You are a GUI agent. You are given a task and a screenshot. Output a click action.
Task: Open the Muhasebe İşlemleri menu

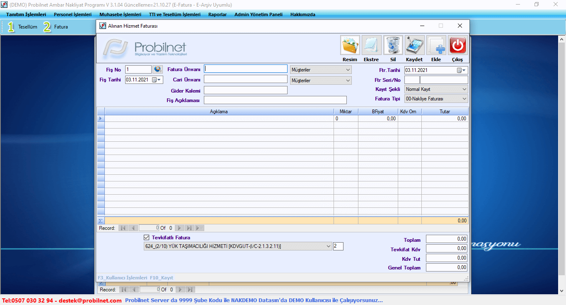pyautogui.click(x=120, y=14)
